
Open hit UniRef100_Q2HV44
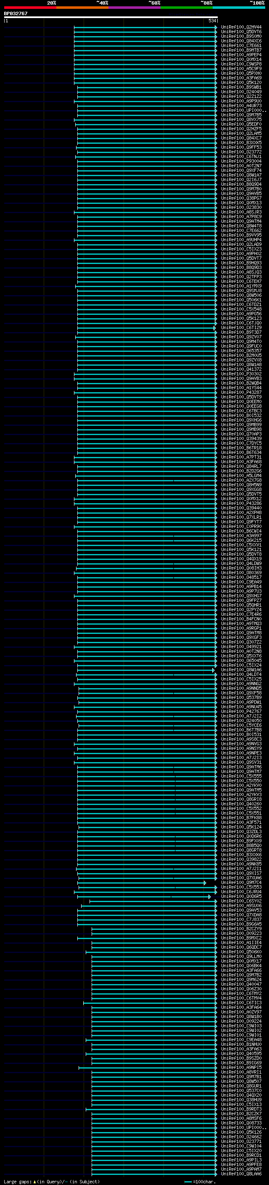tap(241, 27)
